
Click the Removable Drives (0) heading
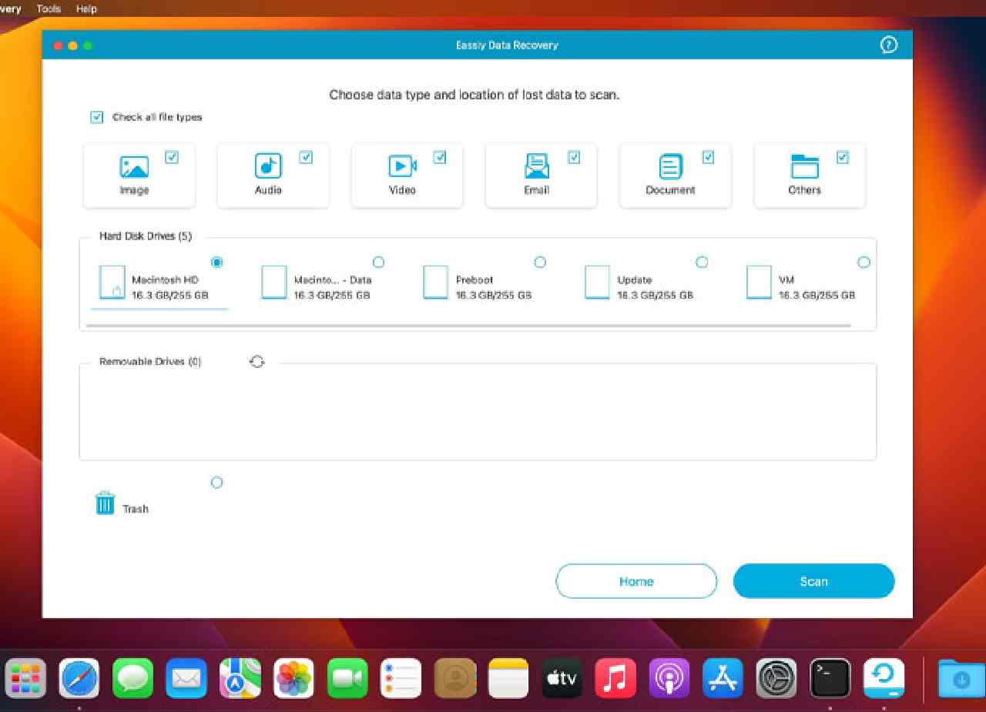point(150,362)
